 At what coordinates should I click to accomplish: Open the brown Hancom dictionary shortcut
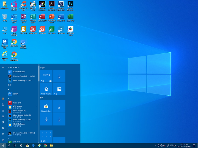point(23,30)
